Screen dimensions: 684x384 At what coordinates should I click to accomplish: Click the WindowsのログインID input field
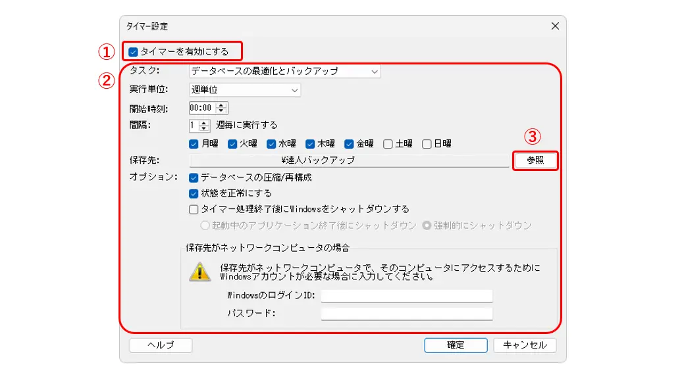(x=407, y=295)
